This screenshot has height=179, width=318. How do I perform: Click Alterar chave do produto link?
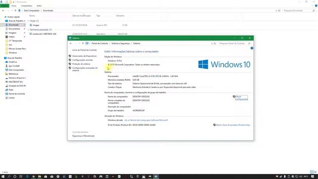233,125
